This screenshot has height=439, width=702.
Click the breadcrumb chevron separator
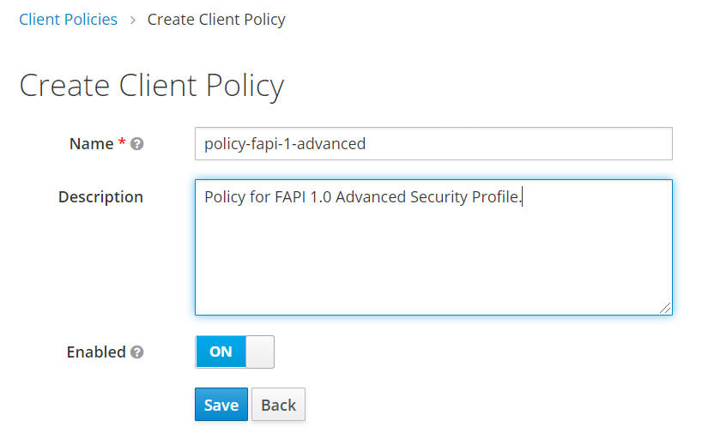(132, 20)
